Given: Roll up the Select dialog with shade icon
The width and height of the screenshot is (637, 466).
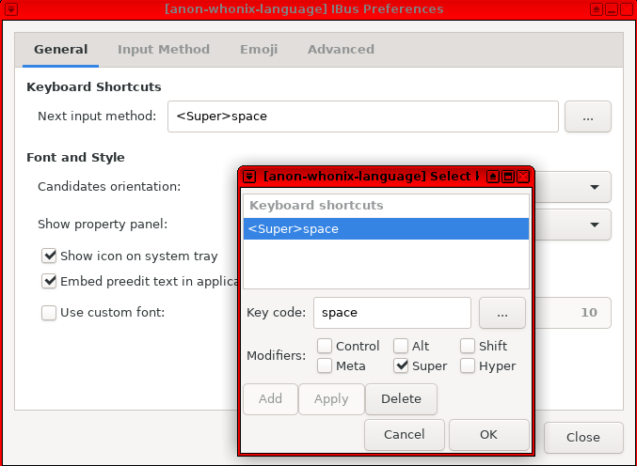Looking at the screenshot, I should [x=494, y=177].
